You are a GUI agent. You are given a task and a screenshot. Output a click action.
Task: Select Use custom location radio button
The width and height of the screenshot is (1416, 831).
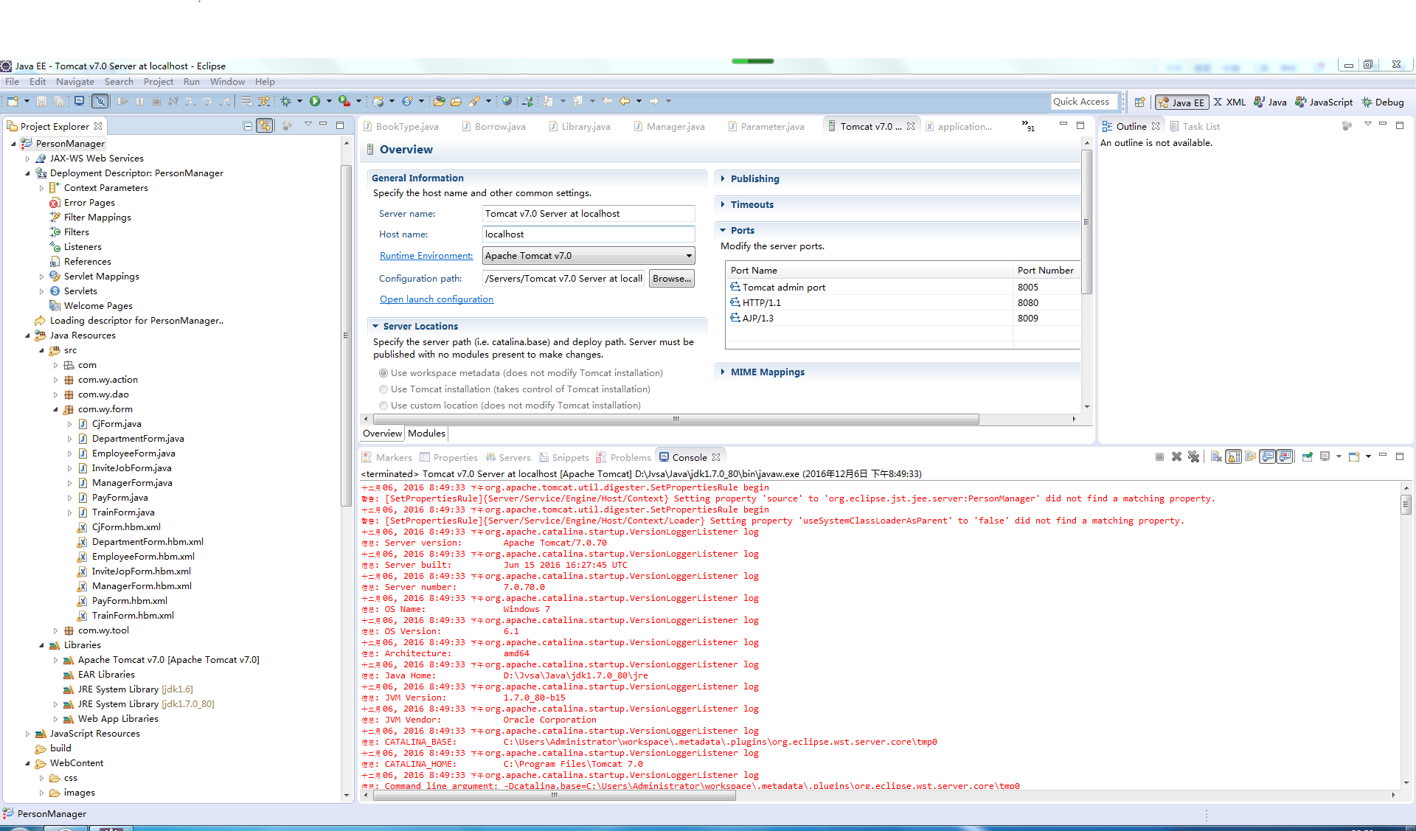383,406
